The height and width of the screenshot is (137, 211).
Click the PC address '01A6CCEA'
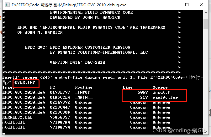pyautogui.click(x=60, y=97)
